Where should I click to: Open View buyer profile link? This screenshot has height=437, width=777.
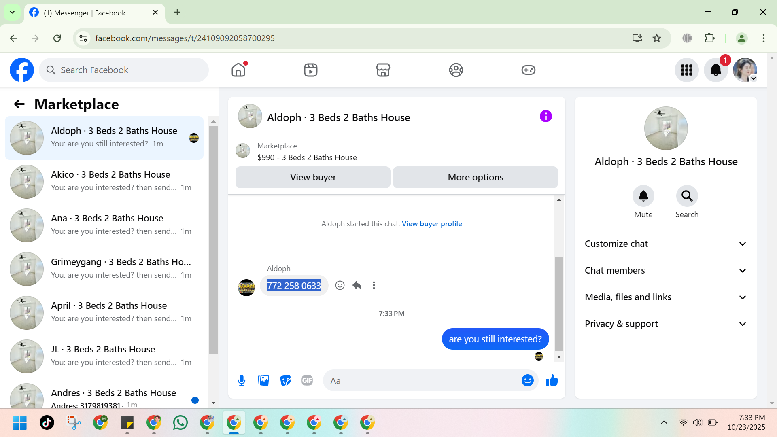click(x=431, y=224)
